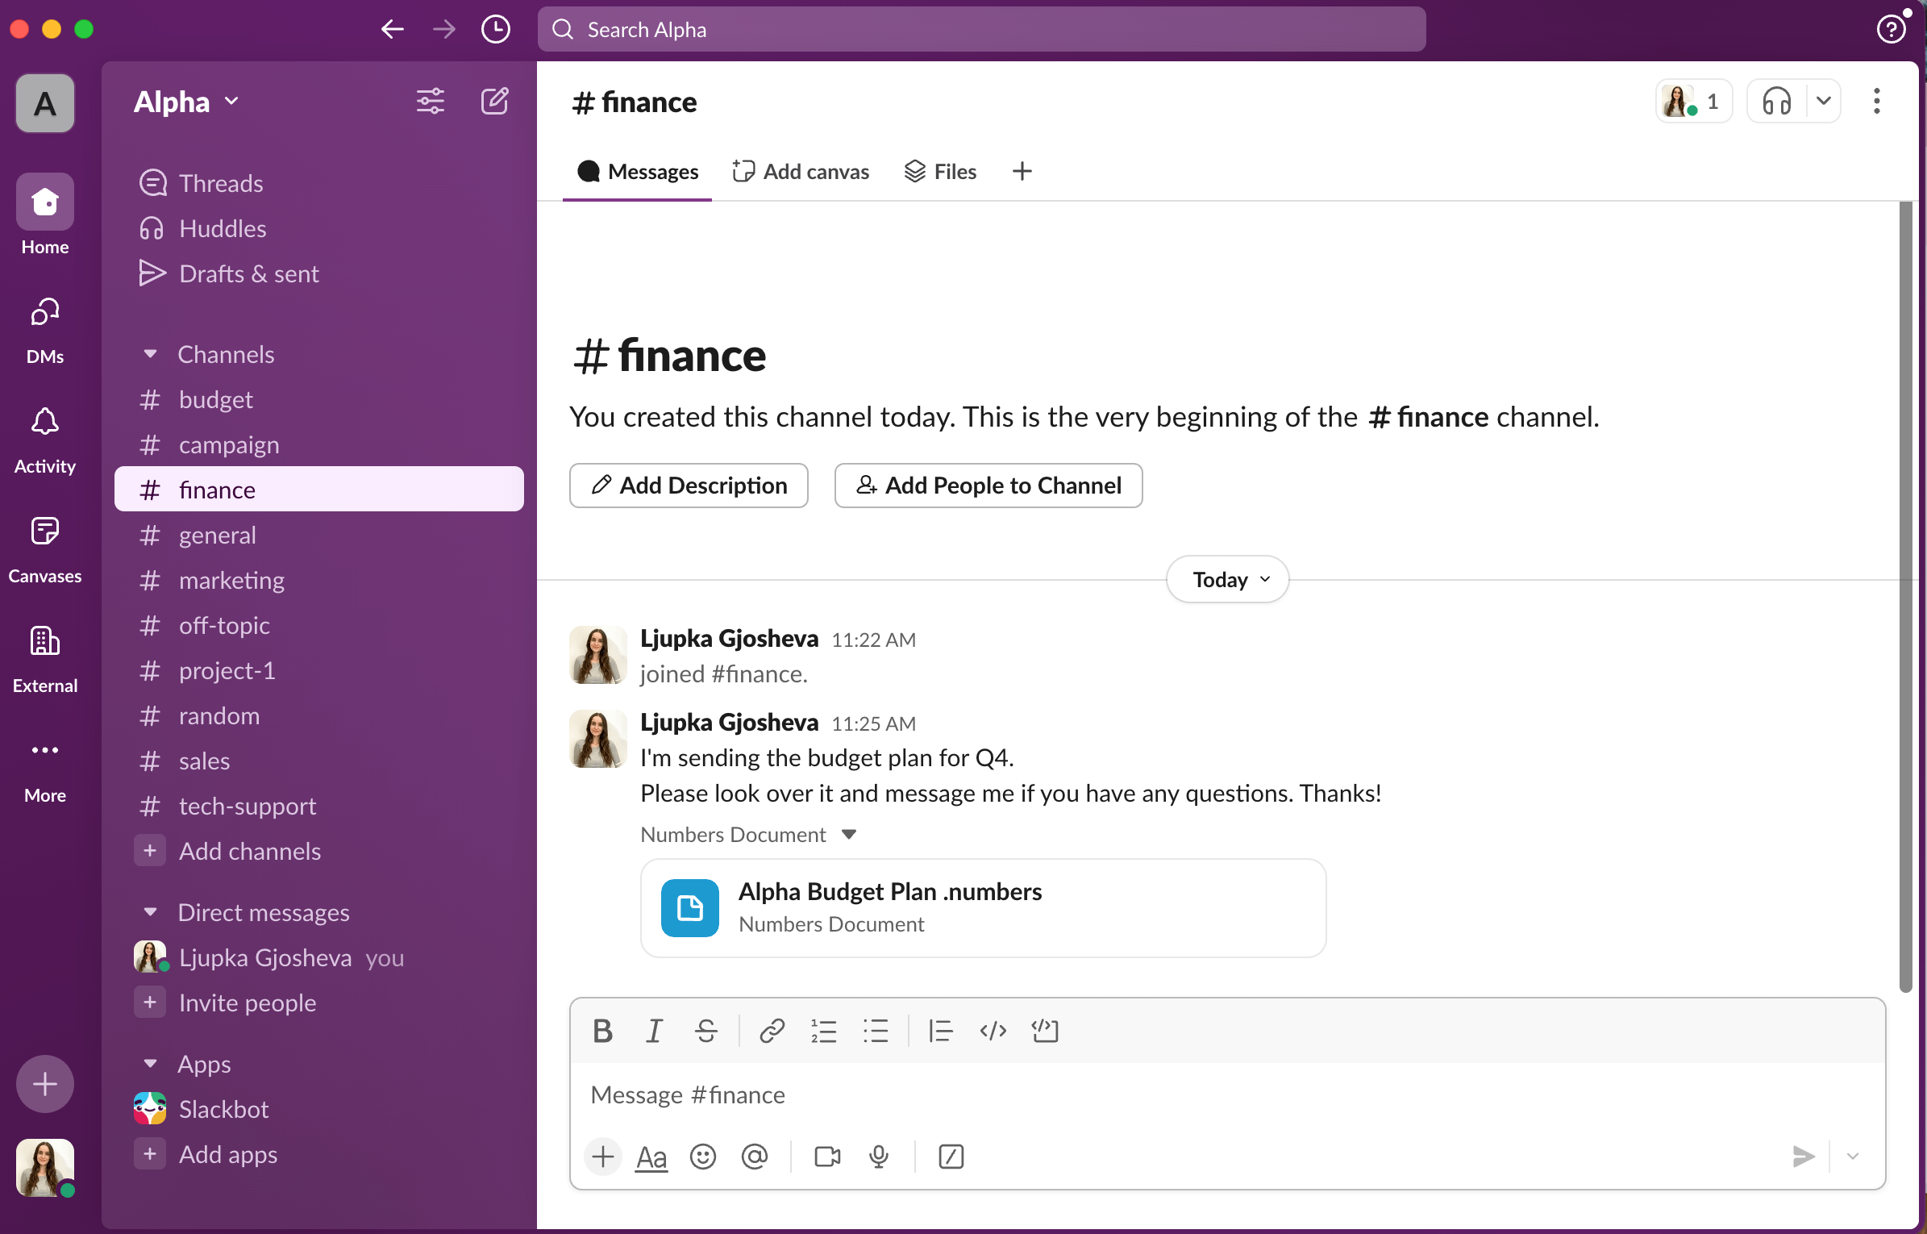Click the send message arrow

1804,1157
